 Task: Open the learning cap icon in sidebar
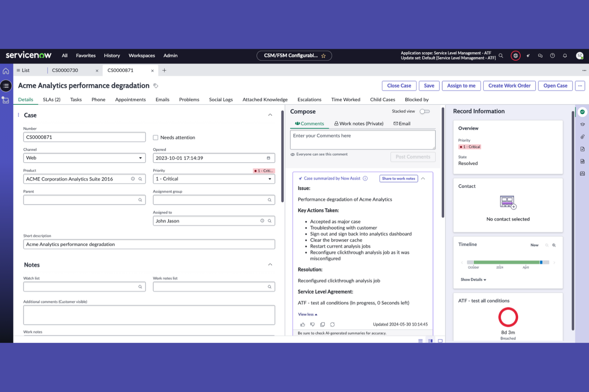pos(582,124)
